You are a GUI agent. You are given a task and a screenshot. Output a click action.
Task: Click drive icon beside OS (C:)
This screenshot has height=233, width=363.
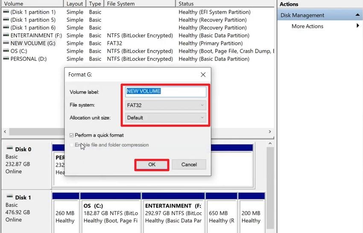(6, 50)
